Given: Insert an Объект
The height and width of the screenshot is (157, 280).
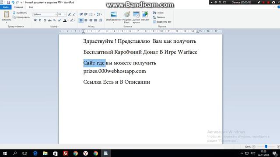Looking at the screenshot, I should pyautogui.click(x=145, y=16).
